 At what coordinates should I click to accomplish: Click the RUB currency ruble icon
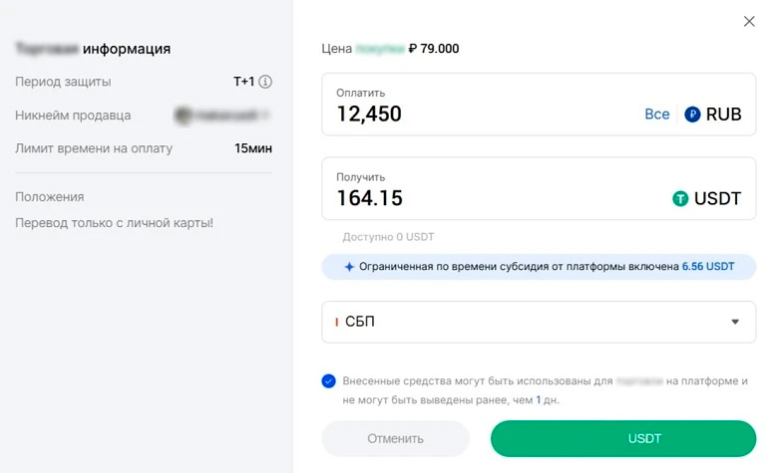[693, 115]
